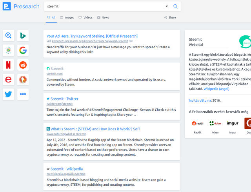
Task: Click Wikipedia W favicon in result
Action: [48, 169]
